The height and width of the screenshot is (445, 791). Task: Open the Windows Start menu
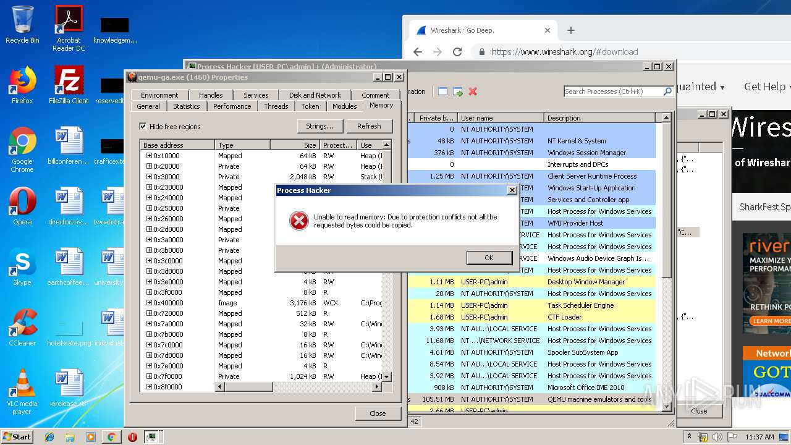pyautogui.click(x=17, y=436)
